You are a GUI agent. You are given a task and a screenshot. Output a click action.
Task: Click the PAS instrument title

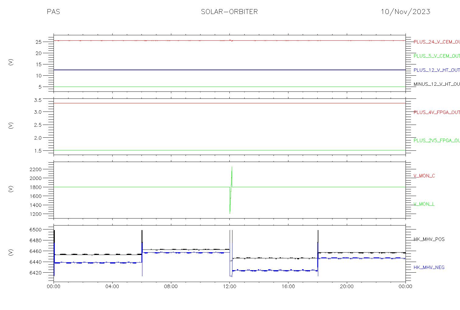(53, 12)
